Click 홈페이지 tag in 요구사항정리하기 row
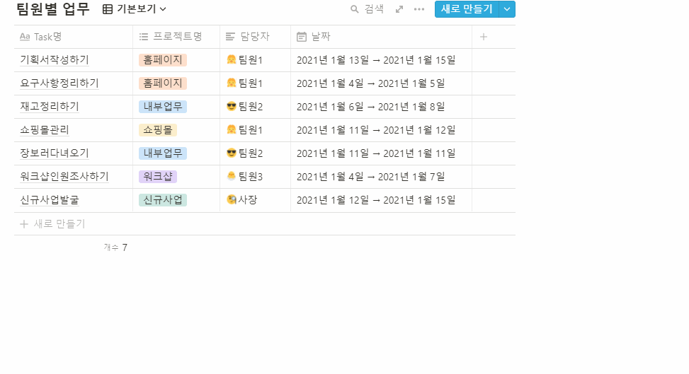Image resolution: width=689 pixels, height=374 pixels. (x=163, y=83)
